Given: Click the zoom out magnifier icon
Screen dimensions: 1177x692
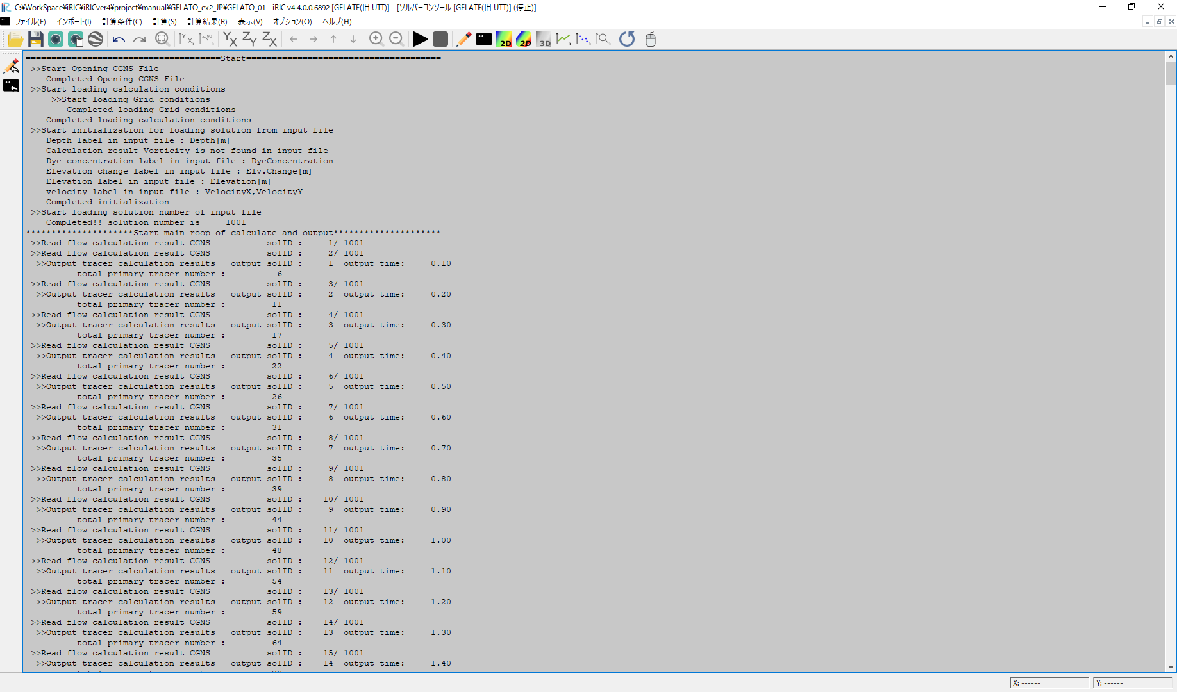Looking at the screenshot, I should (x=396, y=40).
